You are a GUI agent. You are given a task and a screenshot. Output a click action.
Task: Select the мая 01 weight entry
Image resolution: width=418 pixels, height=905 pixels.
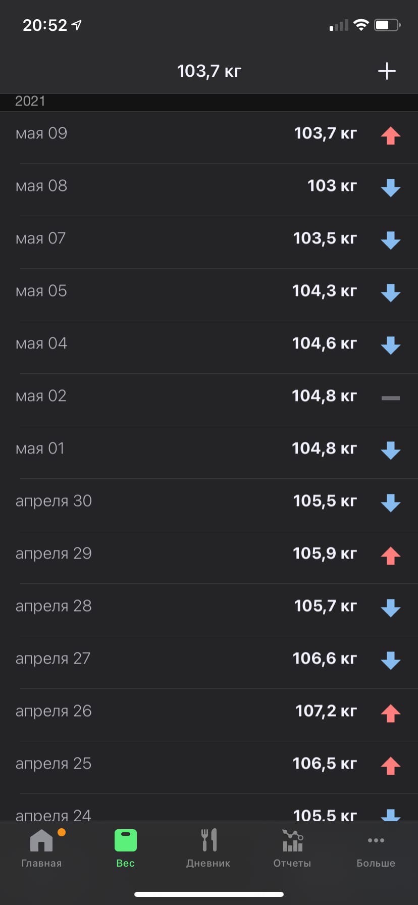point(209,448)
